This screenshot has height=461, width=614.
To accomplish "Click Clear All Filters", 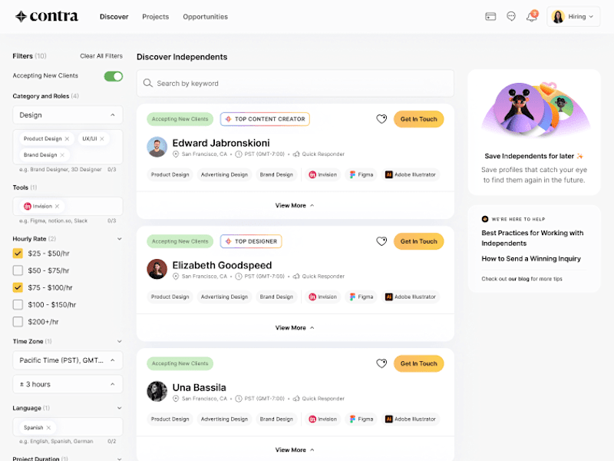I will click(101, 56).
